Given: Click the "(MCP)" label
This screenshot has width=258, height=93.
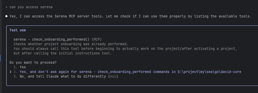Looking at the screenshot, I should (x=97, y=39).
